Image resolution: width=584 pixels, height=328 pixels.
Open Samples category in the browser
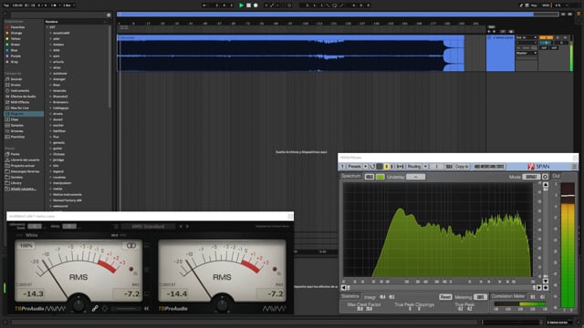pyautogui.click(x=16, y=126)
